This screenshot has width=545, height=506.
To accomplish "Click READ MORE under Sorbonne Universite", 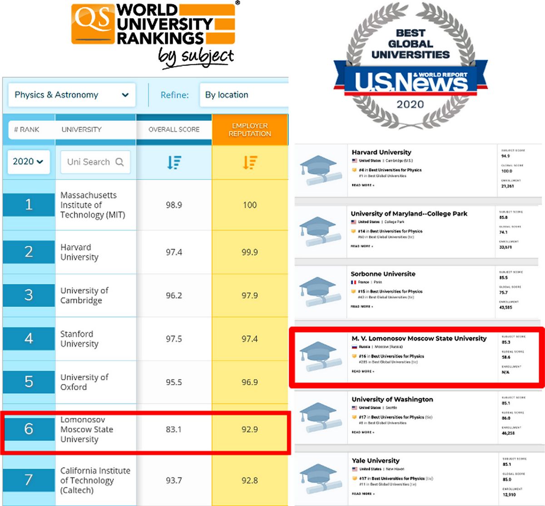I will click(x=362, y=306).
